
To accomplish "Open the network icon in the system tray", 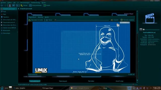I will (x=147, y=88).
